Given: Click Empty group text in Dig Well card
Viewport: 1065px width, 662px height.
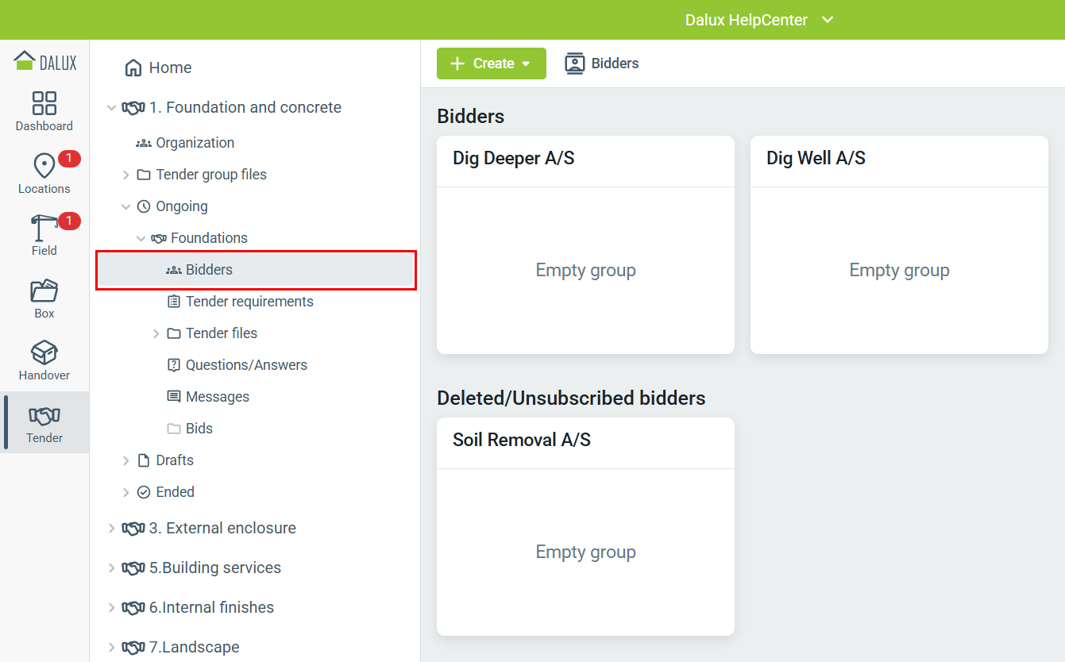Looking at the screenshot, I should (x=899, y=270).
